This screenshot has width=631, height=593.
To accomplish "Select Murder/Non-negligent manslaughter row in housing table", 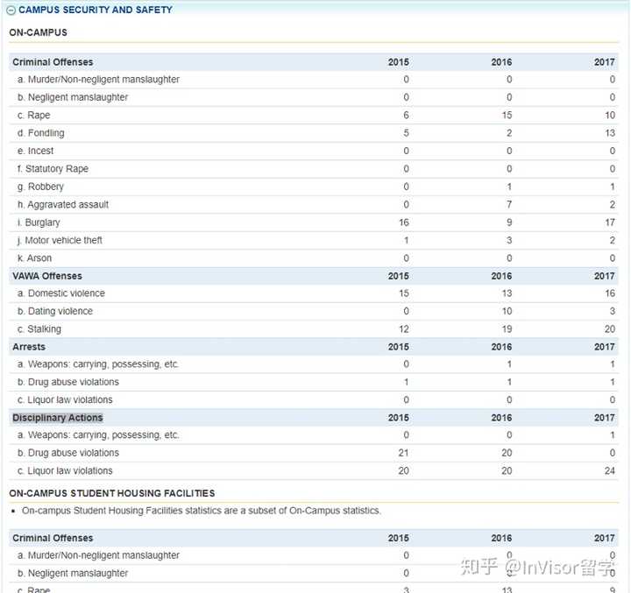I will pos(314,555).
